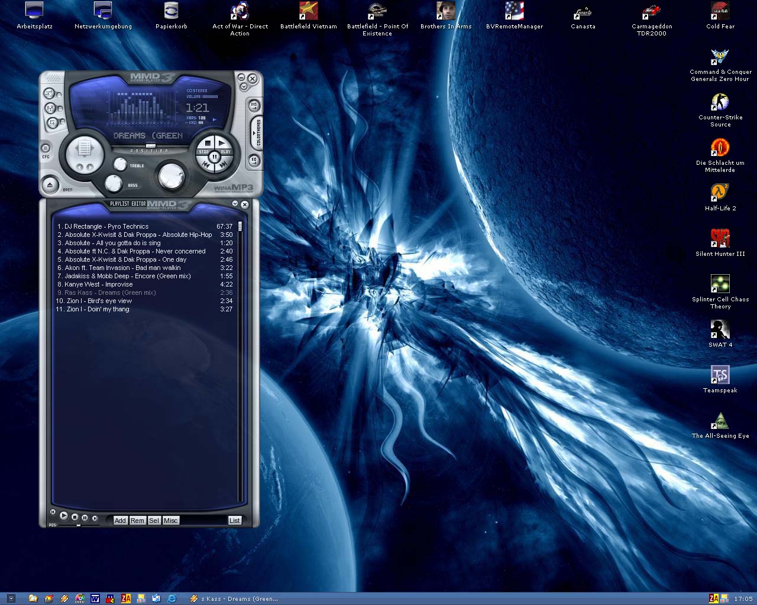Select the Papierkorb recycle bin icon
The image size is (757, 605).
[172, 16]
